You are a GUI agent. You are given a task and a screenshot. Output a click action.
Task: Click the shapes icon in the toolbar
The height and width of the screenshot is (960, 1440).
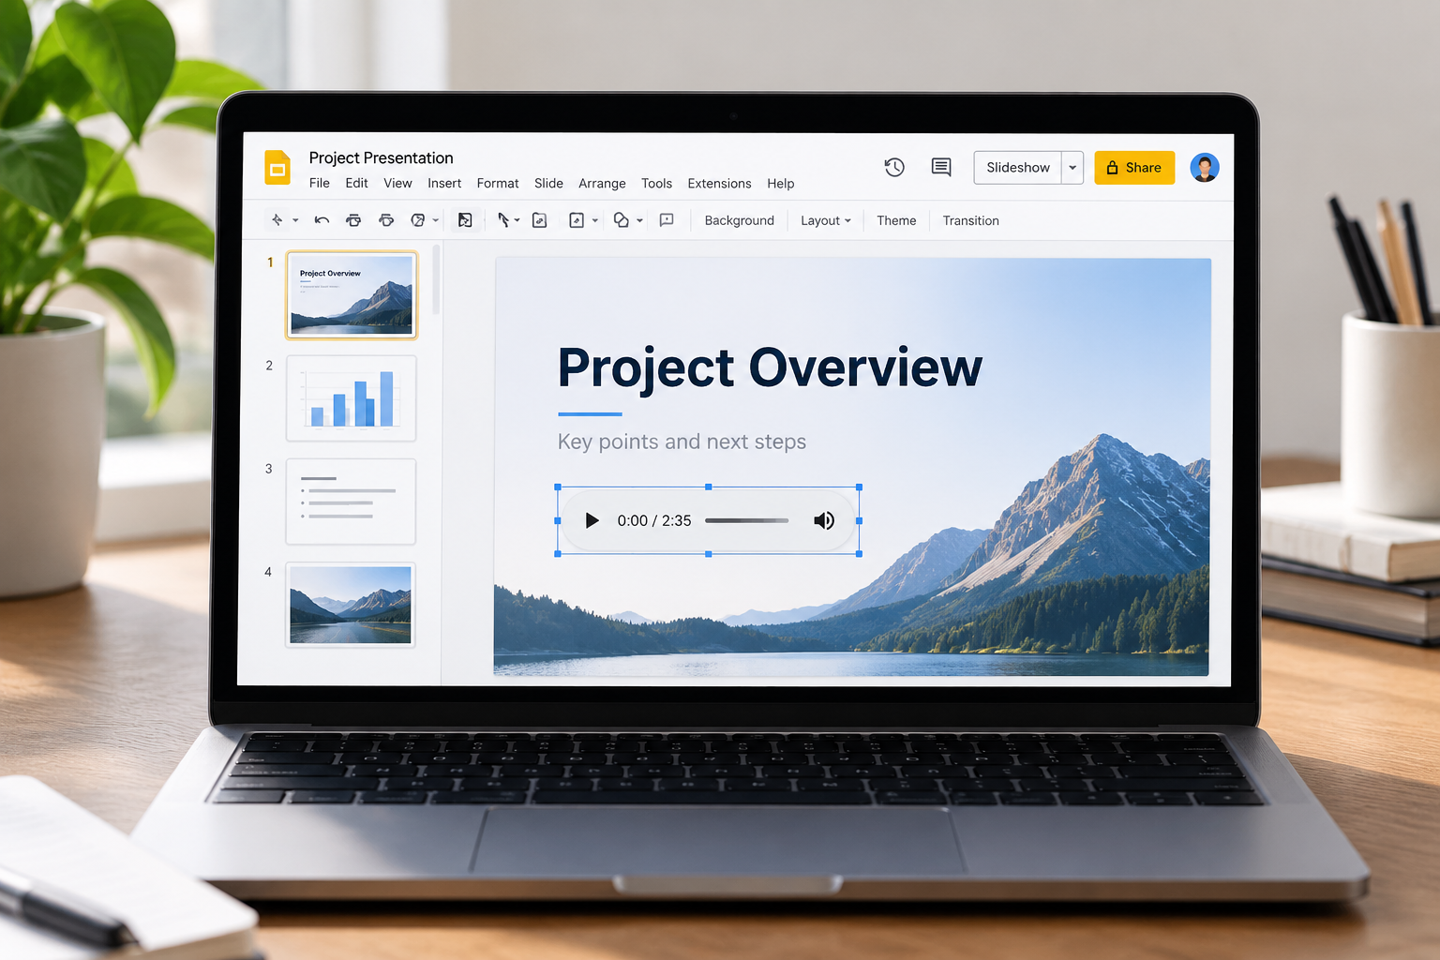621,220
